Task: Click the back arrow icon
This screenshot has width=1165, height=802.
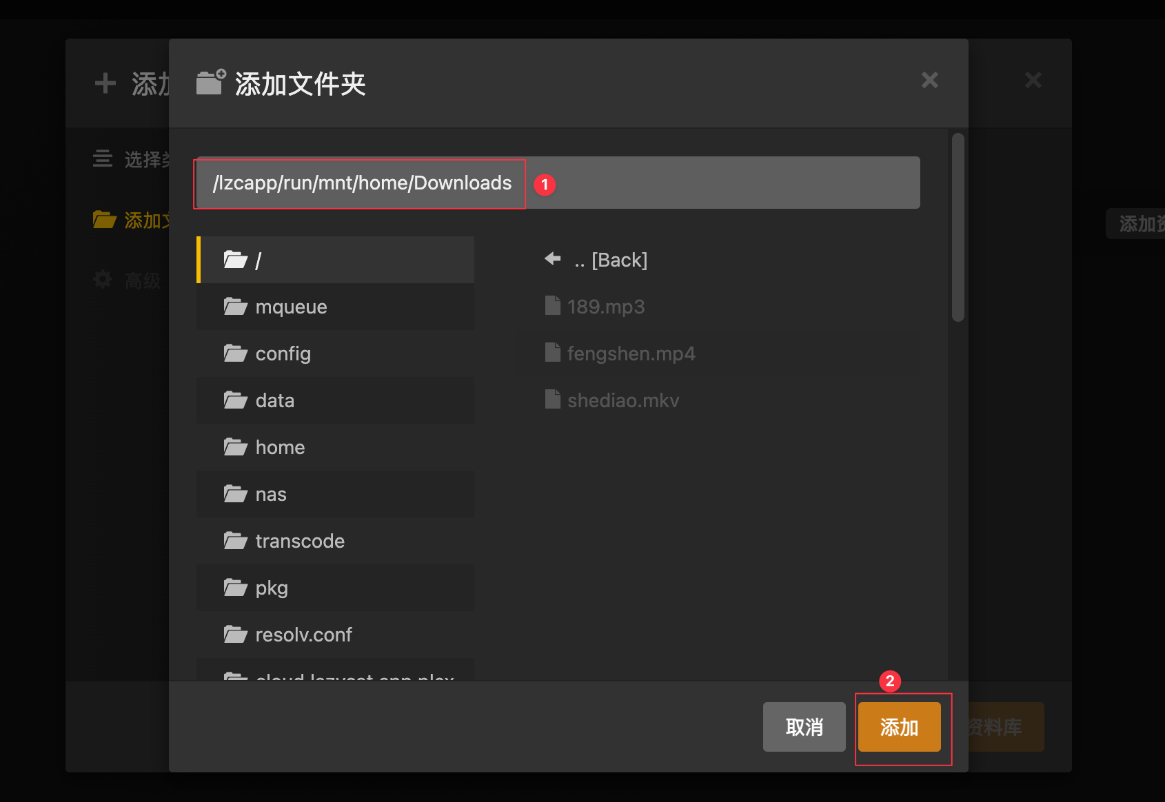Action: 553,259
